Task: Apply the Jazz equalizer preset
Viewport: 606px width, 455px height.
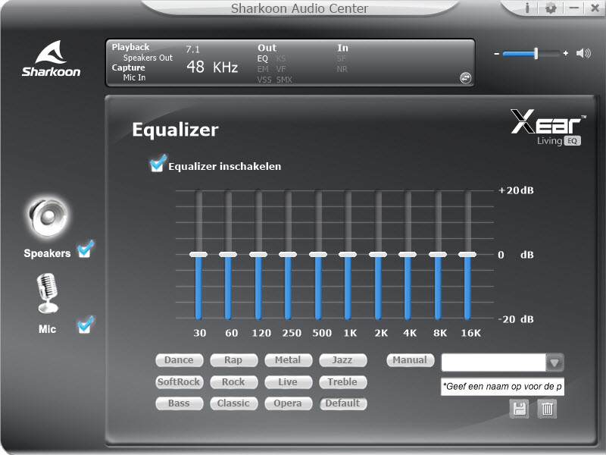Action: [x=342, y=360]
